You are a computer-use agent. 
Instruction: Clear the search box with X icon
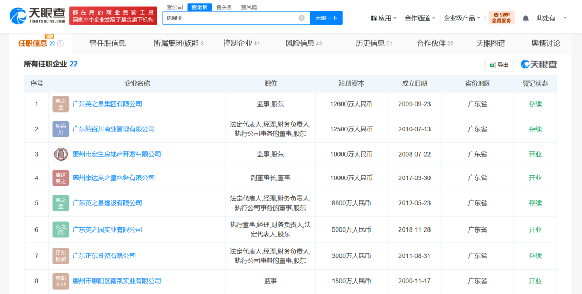click(301, 18)
